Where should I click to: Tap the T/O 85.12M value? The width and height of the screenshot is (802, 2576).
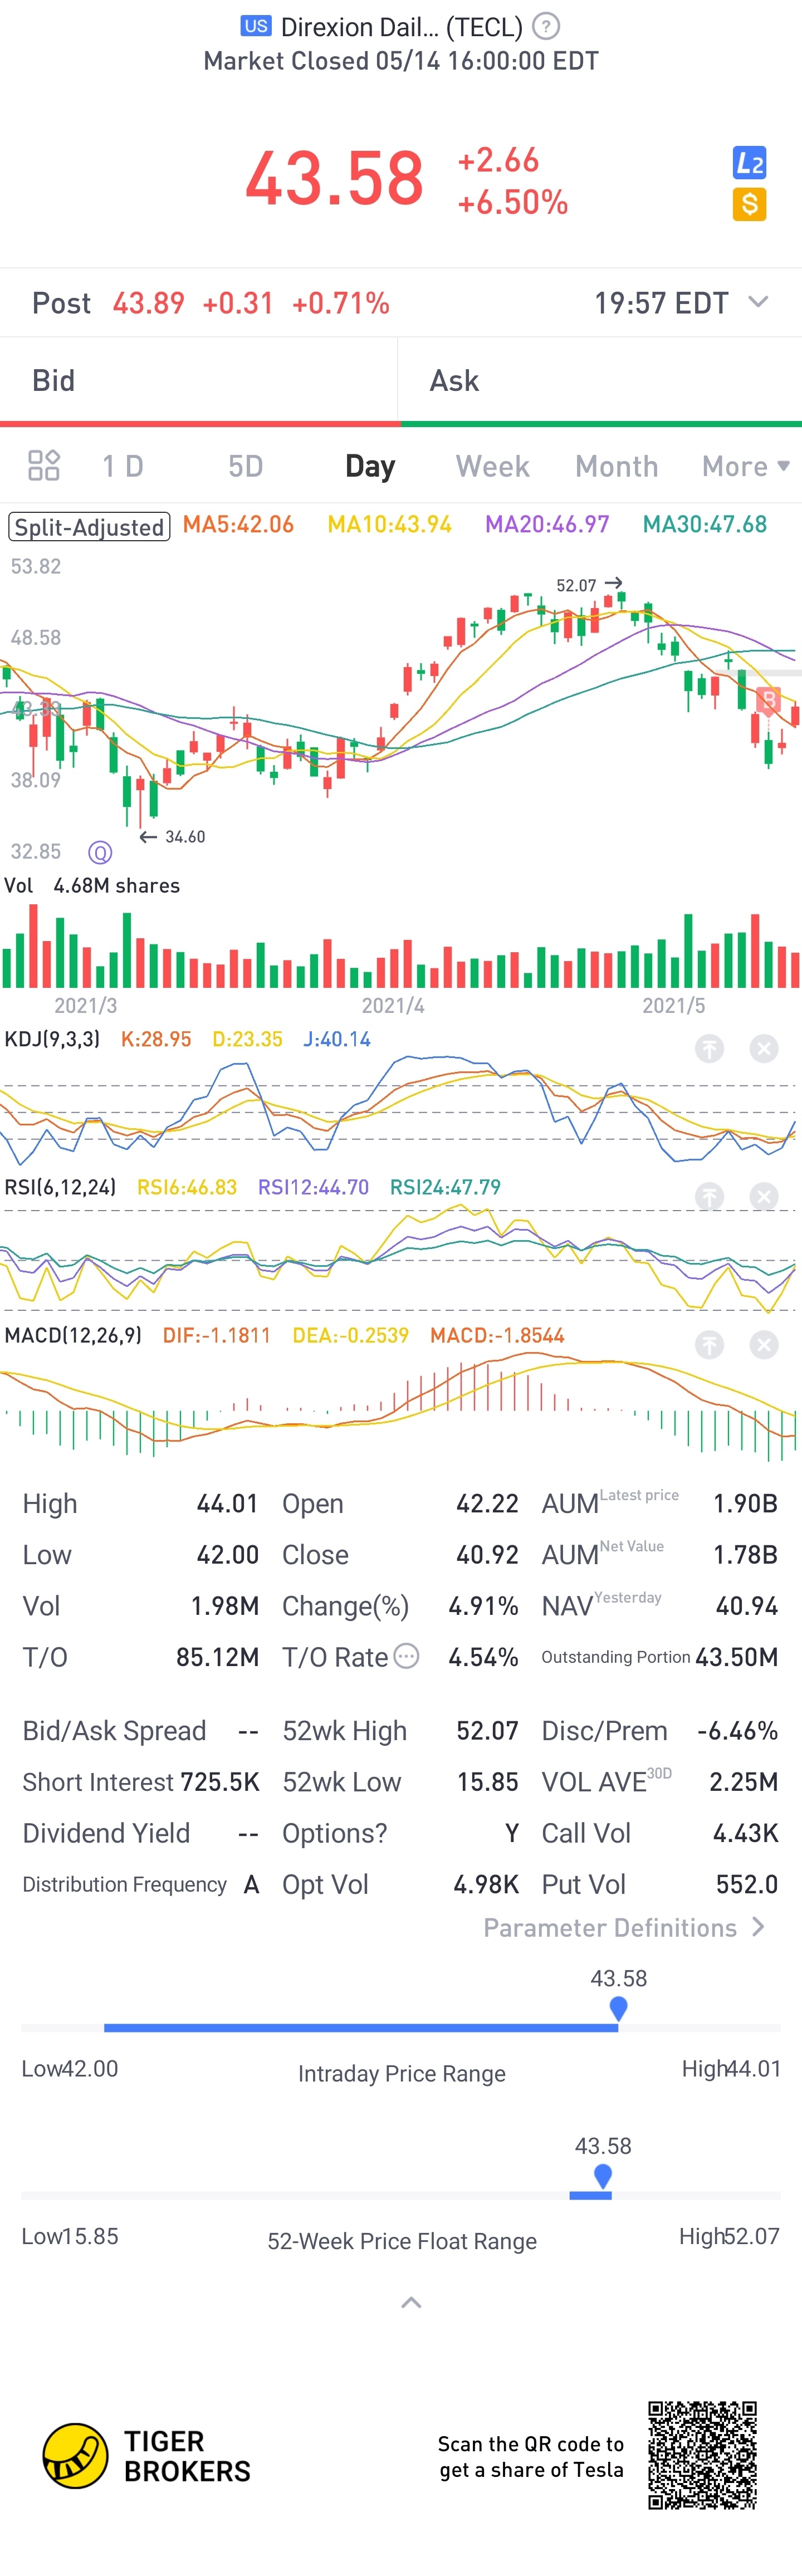pos(217,1656)
